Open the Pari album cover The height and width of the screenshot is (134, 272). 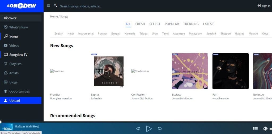[231, 71]
